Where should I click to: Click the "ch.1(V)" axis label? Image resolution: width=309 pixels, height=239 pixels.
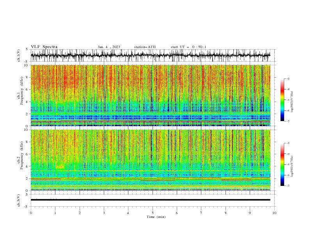pyautogui.click(x=19, y=55)
